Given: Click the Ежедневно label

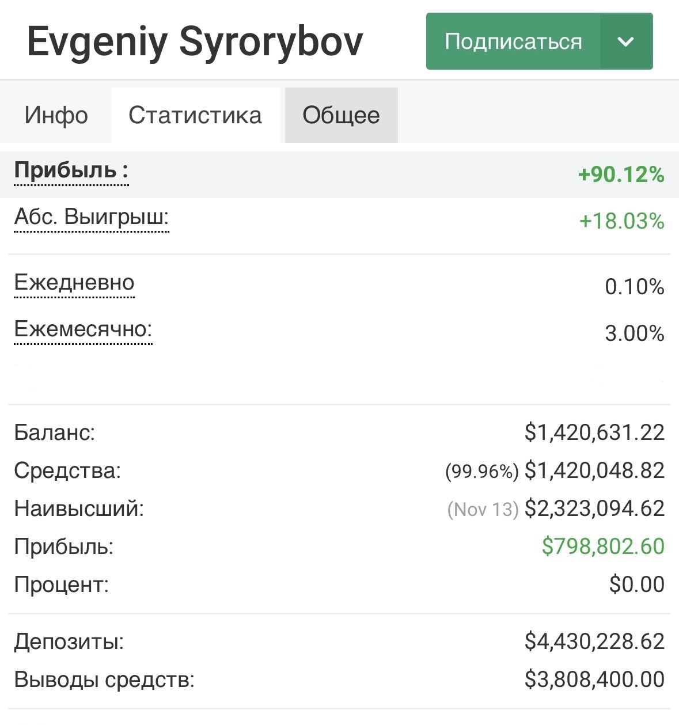Looking at the screenshot, I should coord(74,283).
